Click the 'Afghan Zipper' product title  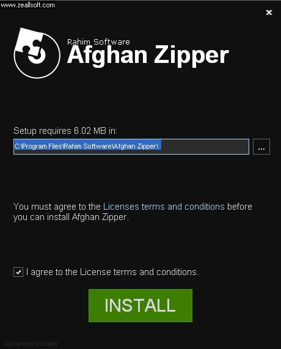(x=148, y=56)
